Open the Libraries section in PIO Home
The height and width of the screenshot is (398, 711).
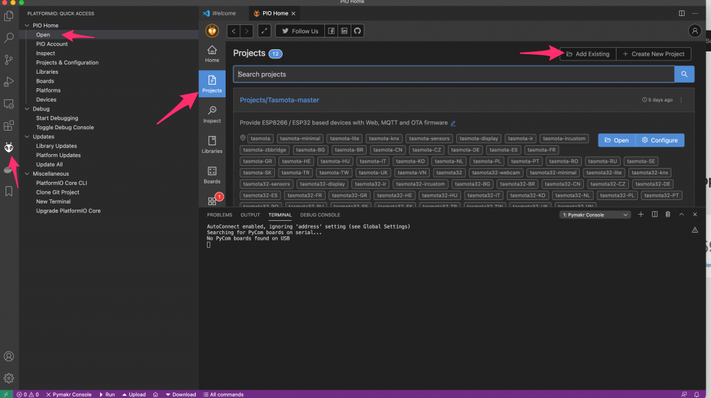click(212, 144)
